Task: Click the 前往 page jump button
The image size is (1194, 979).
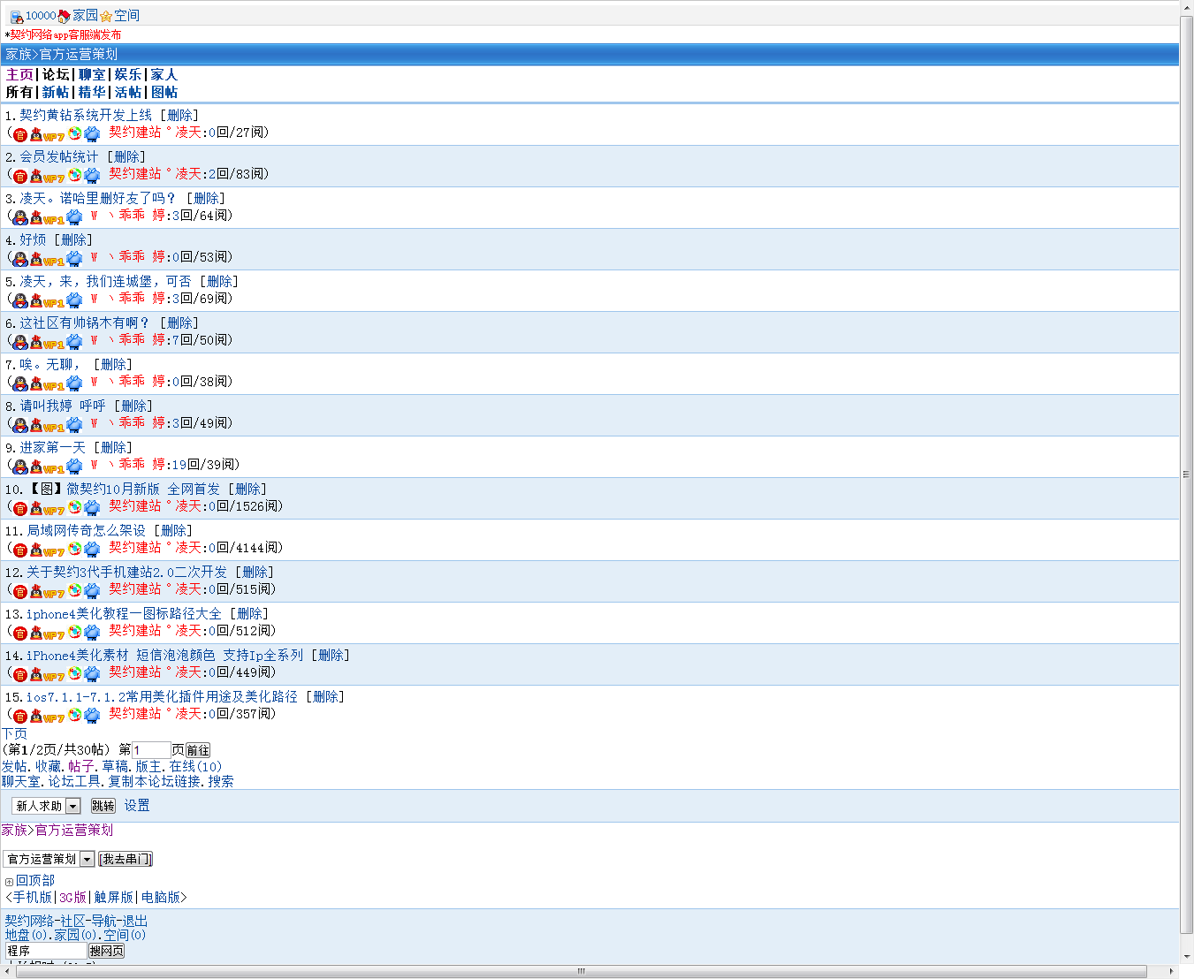Action: pos(198,750)
